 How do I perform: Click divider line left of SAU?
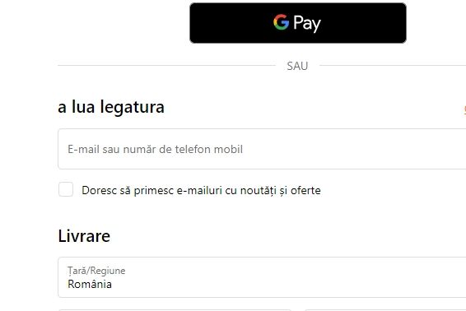point(167,65)
